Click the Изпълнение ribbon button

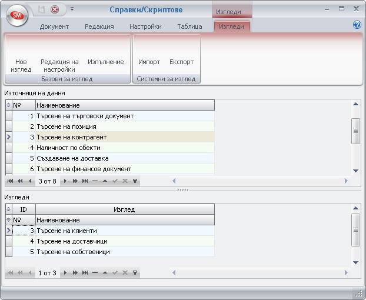[106, 62]
